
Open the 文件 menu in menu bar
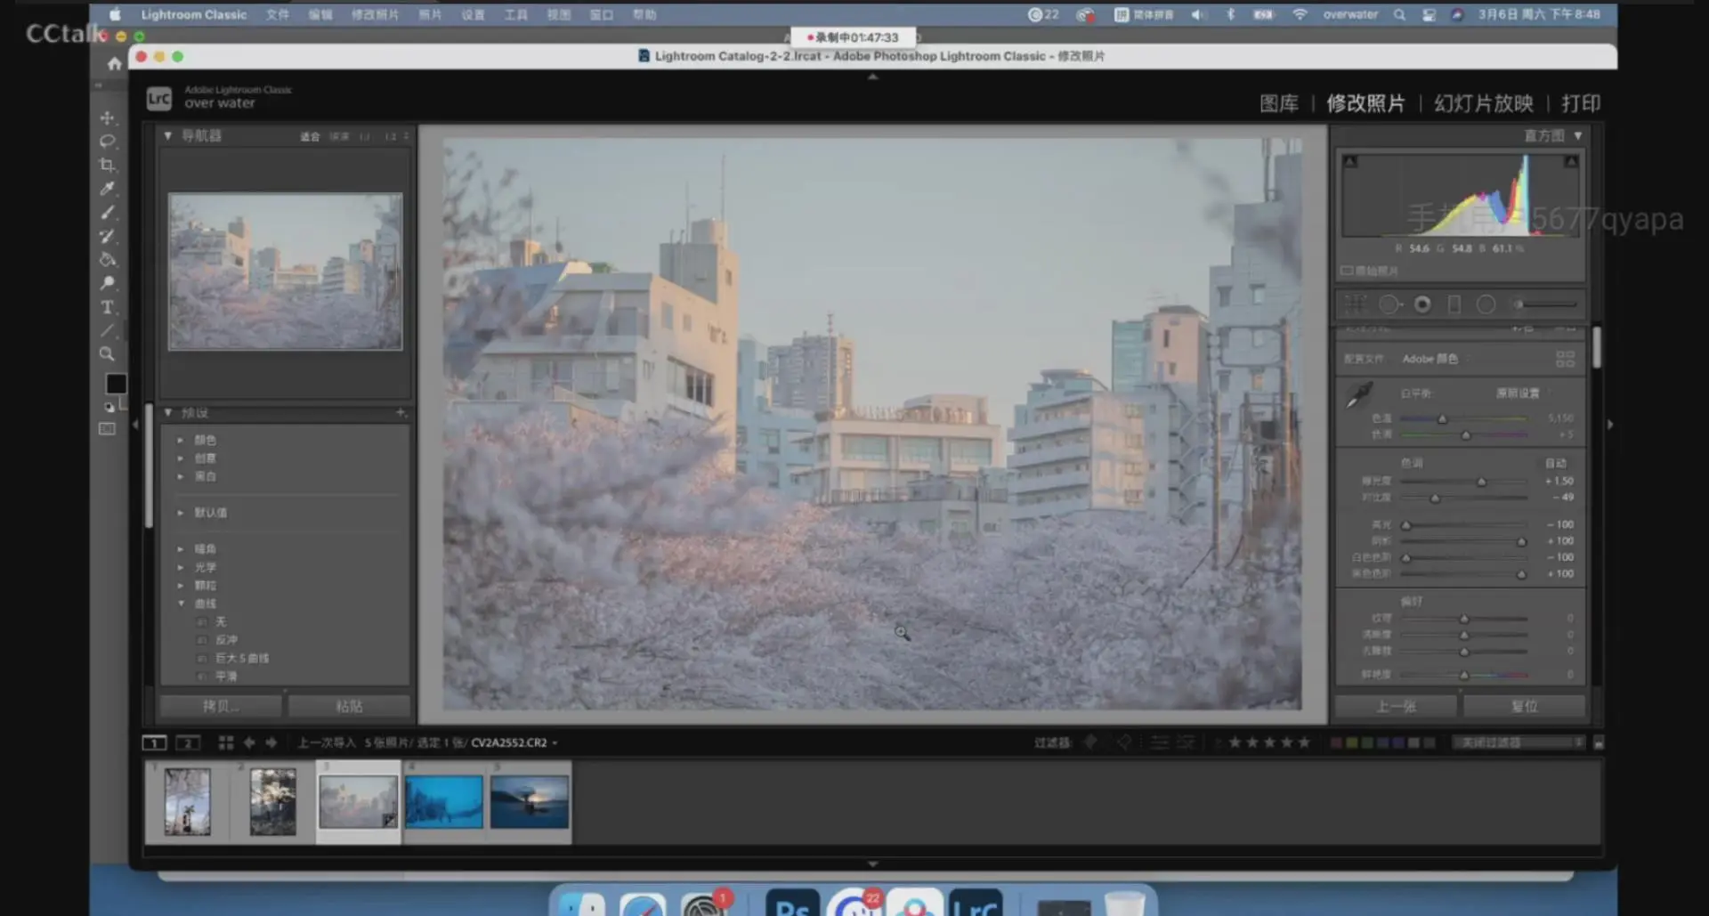click(x=278, y=14)
